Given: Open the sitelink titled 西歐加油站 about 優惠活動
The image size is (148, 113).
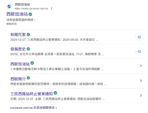Looking at the screenshot, I should (20, 64).
